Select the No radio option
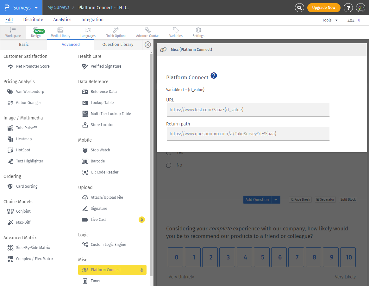 pos(169,165)
